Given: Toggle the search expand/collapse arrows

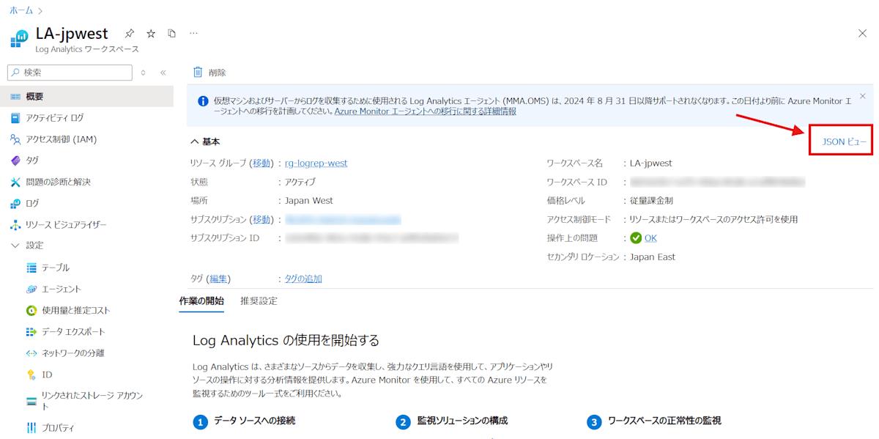Looking at the screenshot, I should (x=144, y=73).
